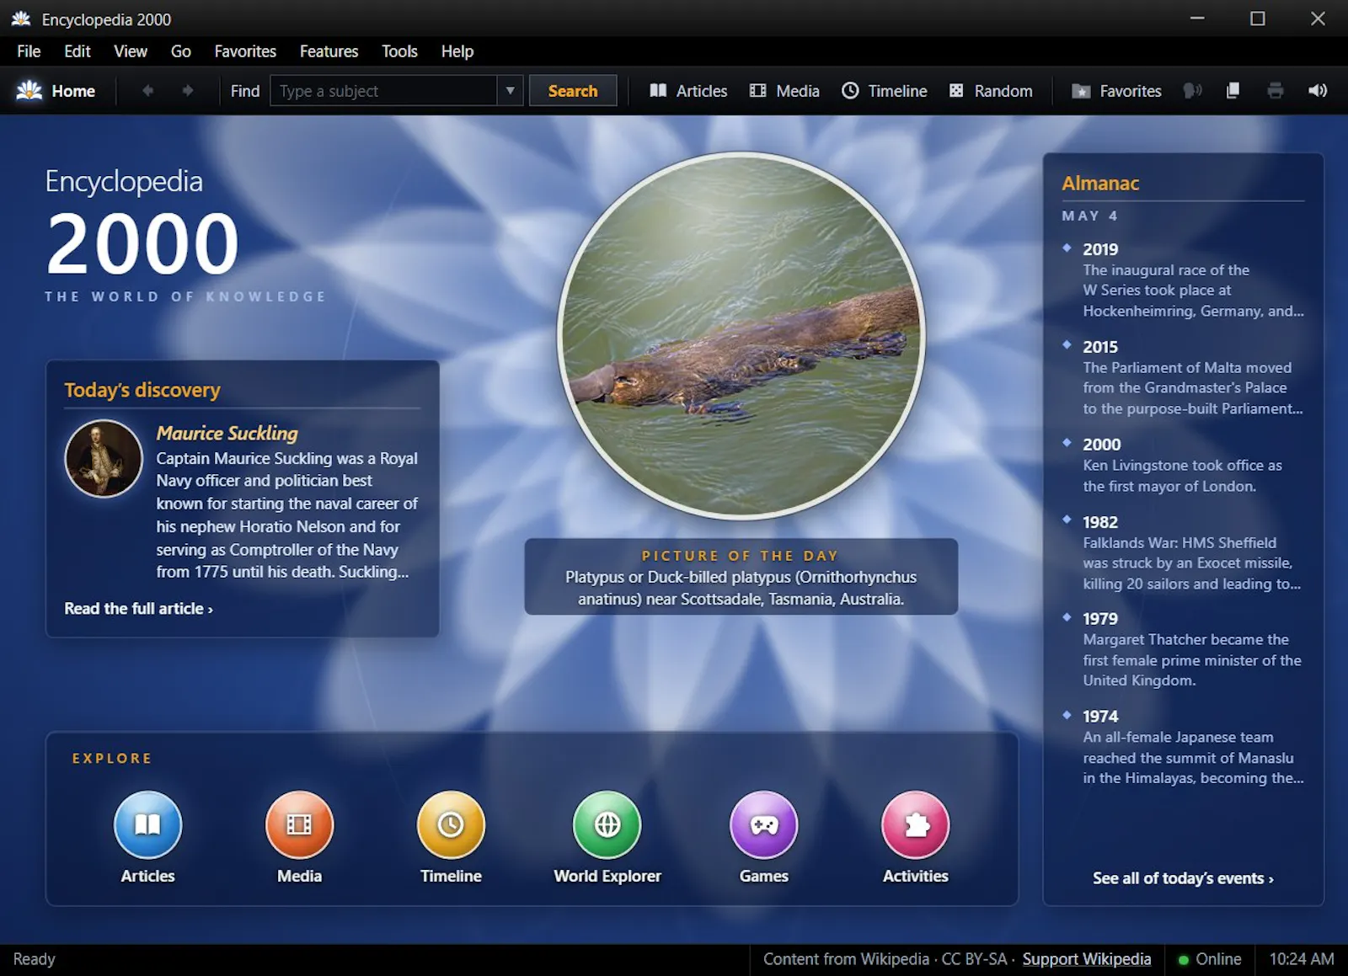Expand the Find subject dropdown arrow
The image size is (1348, 976).
(510, 91)
